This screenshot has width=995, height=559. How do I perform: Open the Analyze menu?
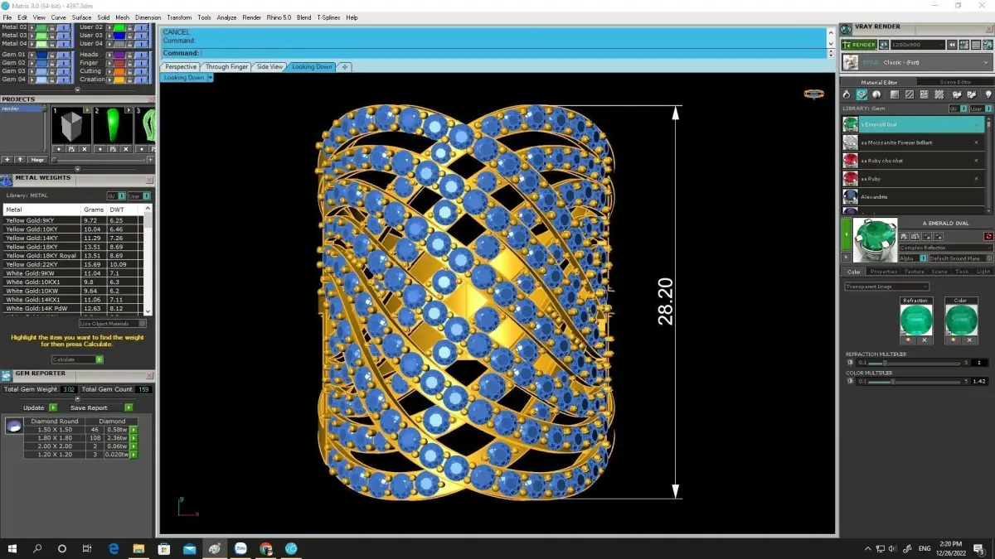226,17
